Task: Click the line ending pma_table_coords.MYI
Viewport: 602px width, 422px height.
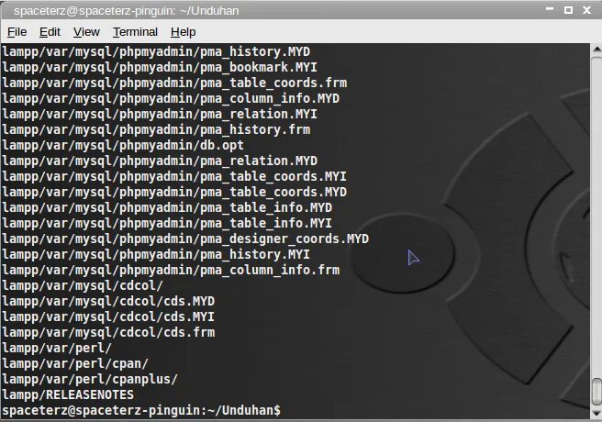Action: 174,176
